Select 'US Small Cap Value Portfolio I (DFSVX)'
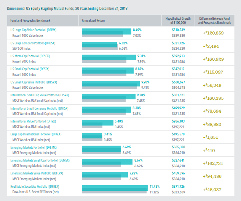 tap(34, 82)
